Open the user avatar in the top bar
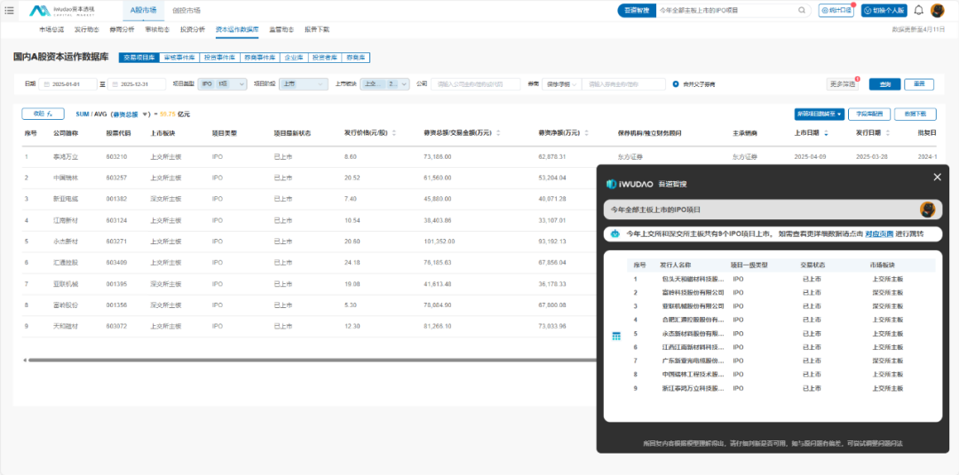Screen dimensions: 959x475 pyautogui.click(x=937, y=11)
